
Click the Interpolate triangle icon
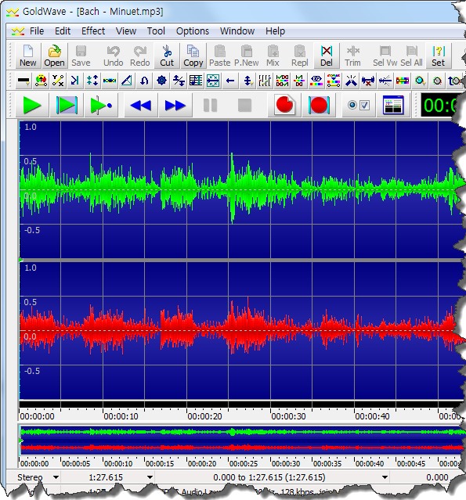(x=127, y=81)
